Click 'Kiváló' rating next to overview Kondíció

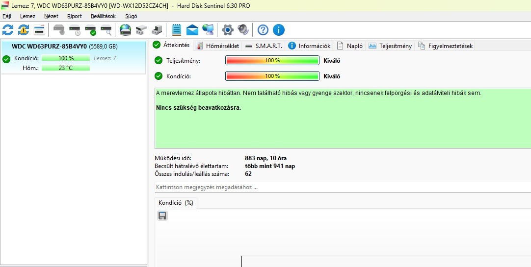(332, 76)
